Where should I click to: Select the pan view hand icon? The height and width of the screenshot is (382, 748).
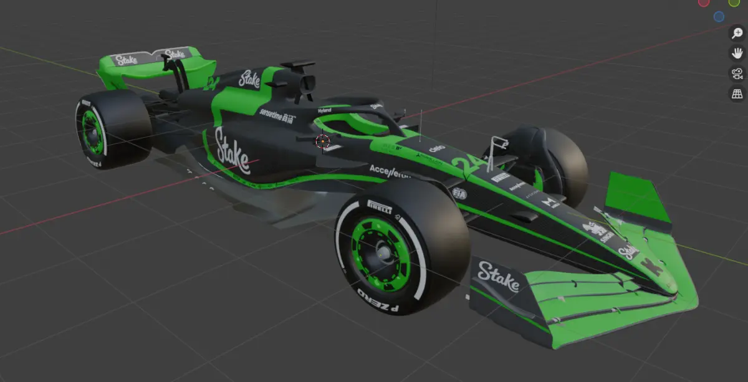click(736, 54)
